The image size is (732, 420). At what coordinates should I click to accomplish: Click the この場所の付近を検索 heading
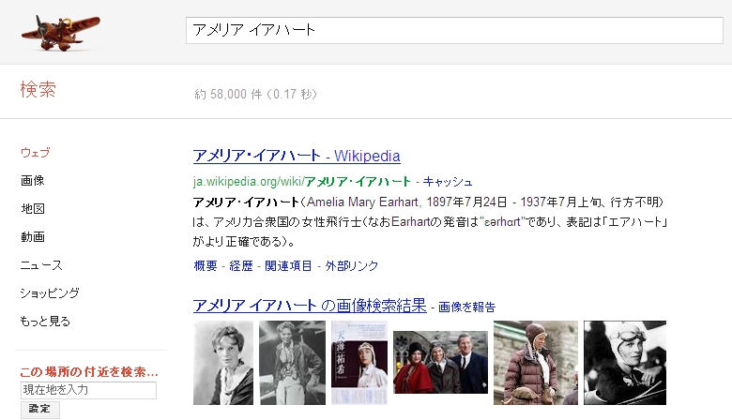[x=89, y=372]
